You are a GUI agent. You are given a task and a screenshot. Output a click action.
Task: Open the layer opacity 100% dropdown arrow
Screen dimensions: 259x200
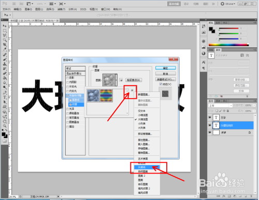[x=254, y=105]
